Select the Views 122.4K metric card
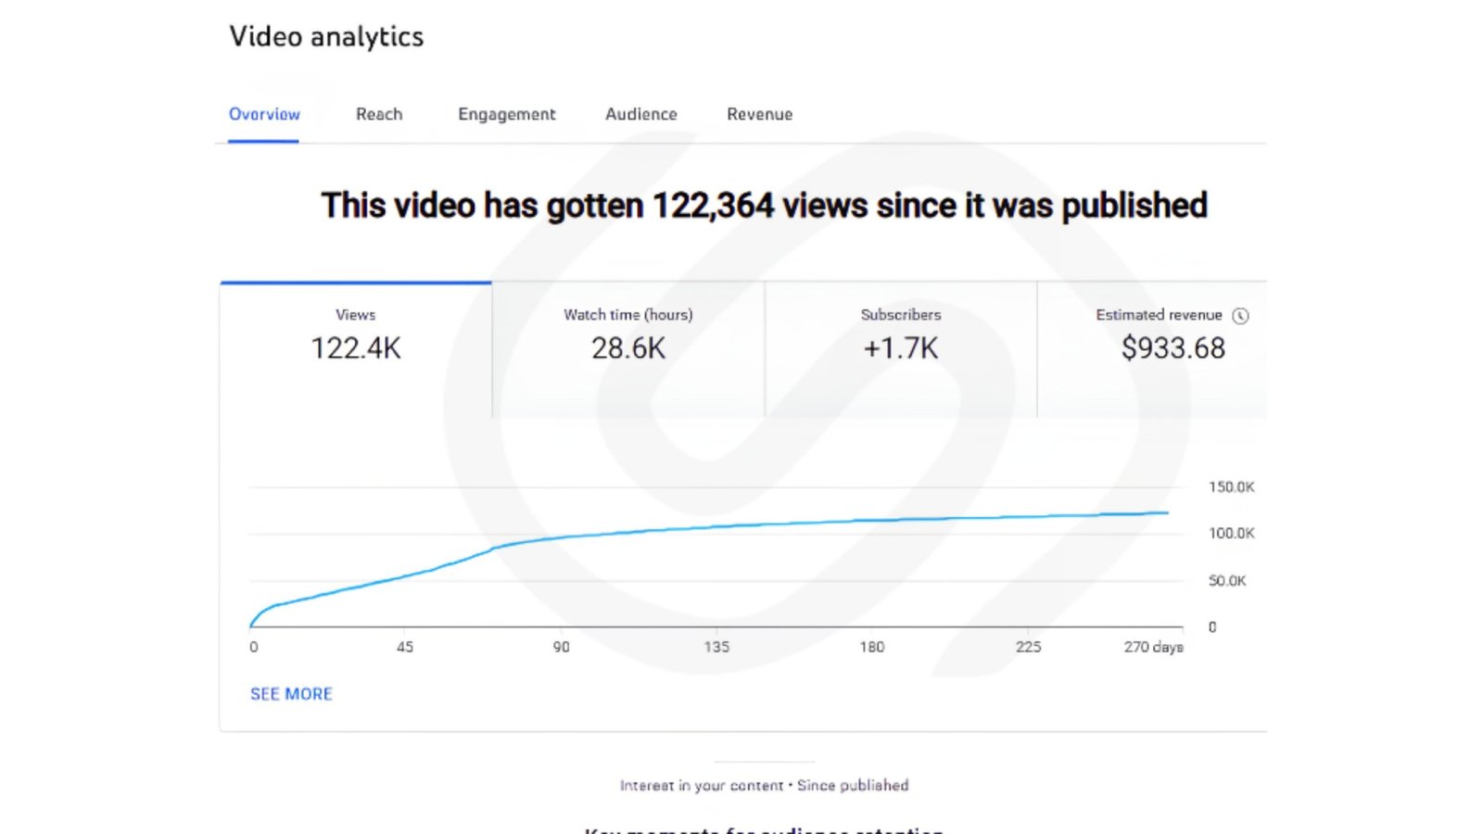The width and height of the screenshot is (1483, 834). point(356,349)
